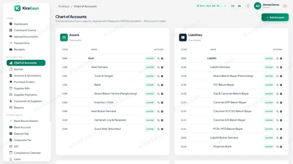This screenshot has height=164, width=293.
Task: Switch language to EN
Action: tap(239, 6)
